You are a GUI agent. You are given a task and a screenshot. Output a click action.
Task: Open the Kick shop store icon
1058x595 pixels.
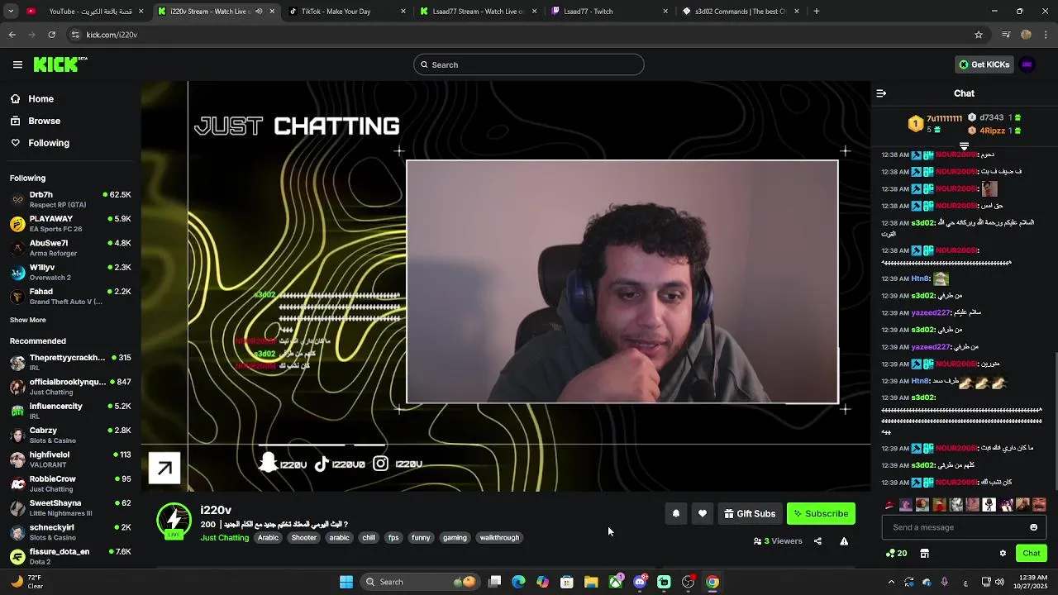[925, 554]
